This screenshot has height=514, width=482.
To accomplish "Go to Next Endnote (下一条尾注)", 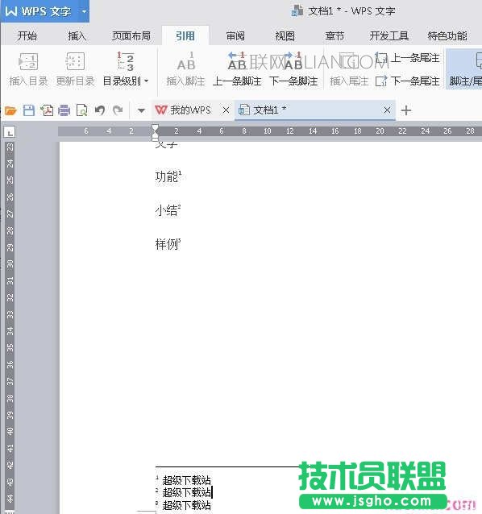I will point(408,81).
